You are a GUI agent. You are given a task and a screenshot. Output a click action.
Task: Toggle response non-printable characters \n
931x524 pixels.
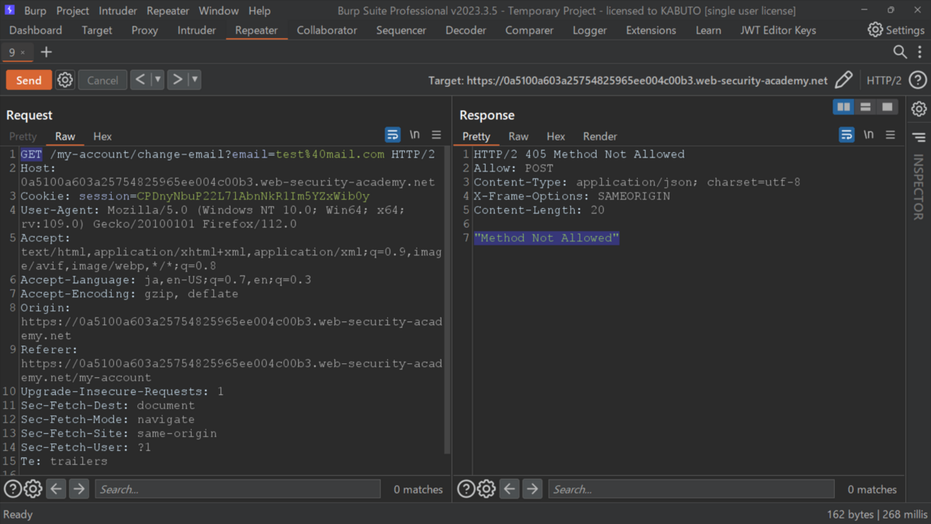tap(869, 135)
